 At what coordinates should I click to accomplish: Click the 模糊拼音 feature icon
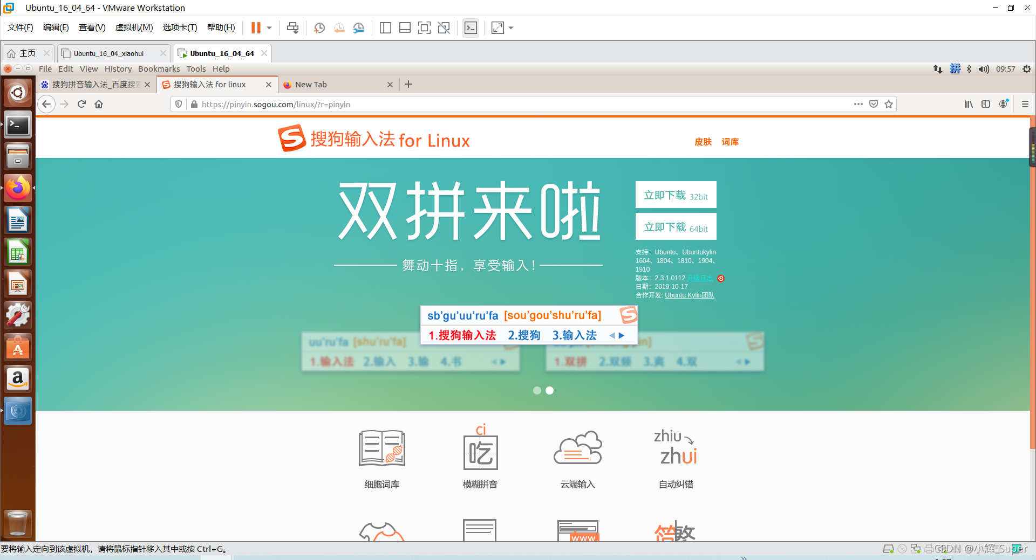pyautogui.click(x=480, y=447)
